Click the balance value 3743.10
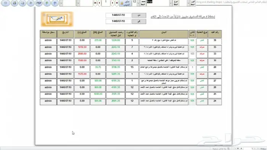Viewport: 267px width, 150px height. coord(116,60)
